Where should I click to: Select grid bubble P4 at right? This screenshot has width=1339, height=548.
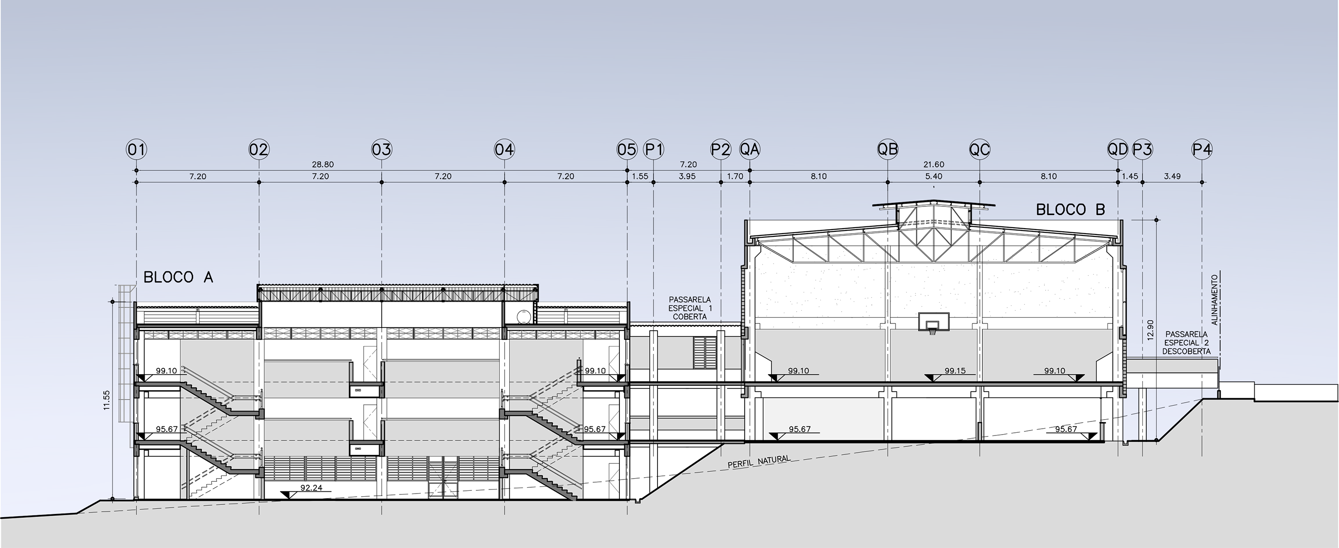point(1202,150)
